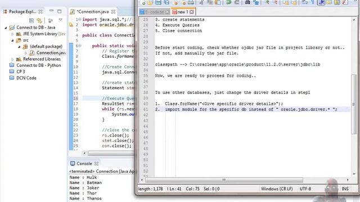The height and width of the screenshot is (202, 360).
Task: Minimize the Package Explorer panel
Action: pyautogui.click(x=51, y=11)
